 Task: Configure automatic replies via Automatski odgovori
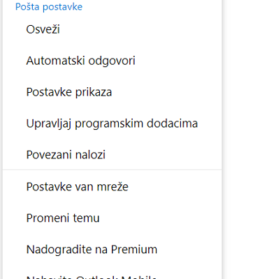click(x=112, y=61)
